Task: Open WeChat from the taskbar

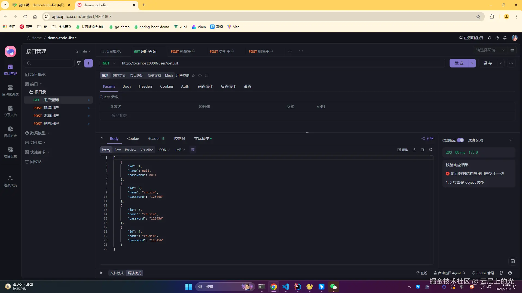Action: (334, 287)
